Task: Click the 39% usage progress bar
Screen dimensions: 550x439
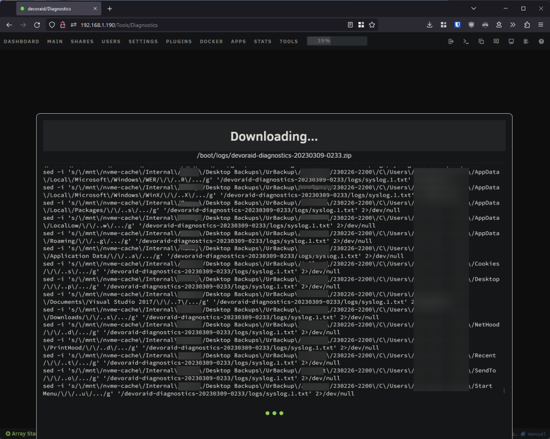Action: (337, 41)
